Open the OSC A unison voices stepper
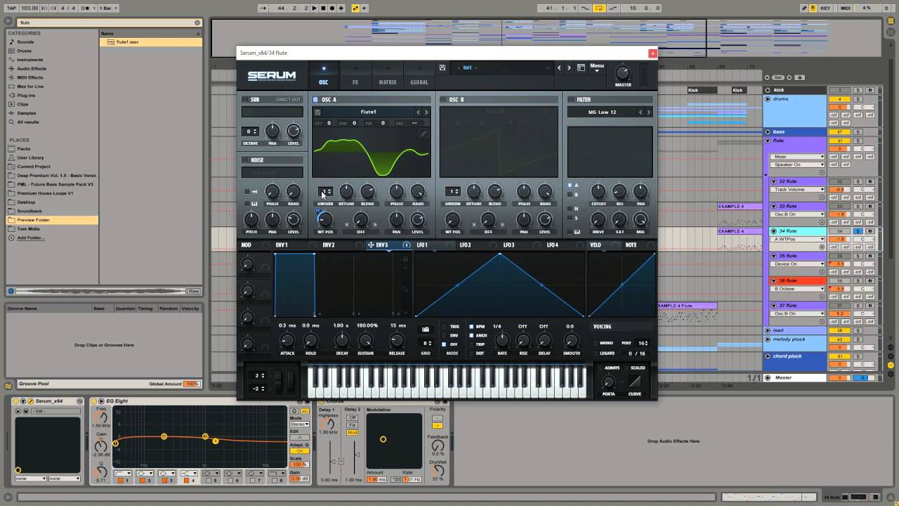Screen dimensions: 899x506 tap(325, 192)
